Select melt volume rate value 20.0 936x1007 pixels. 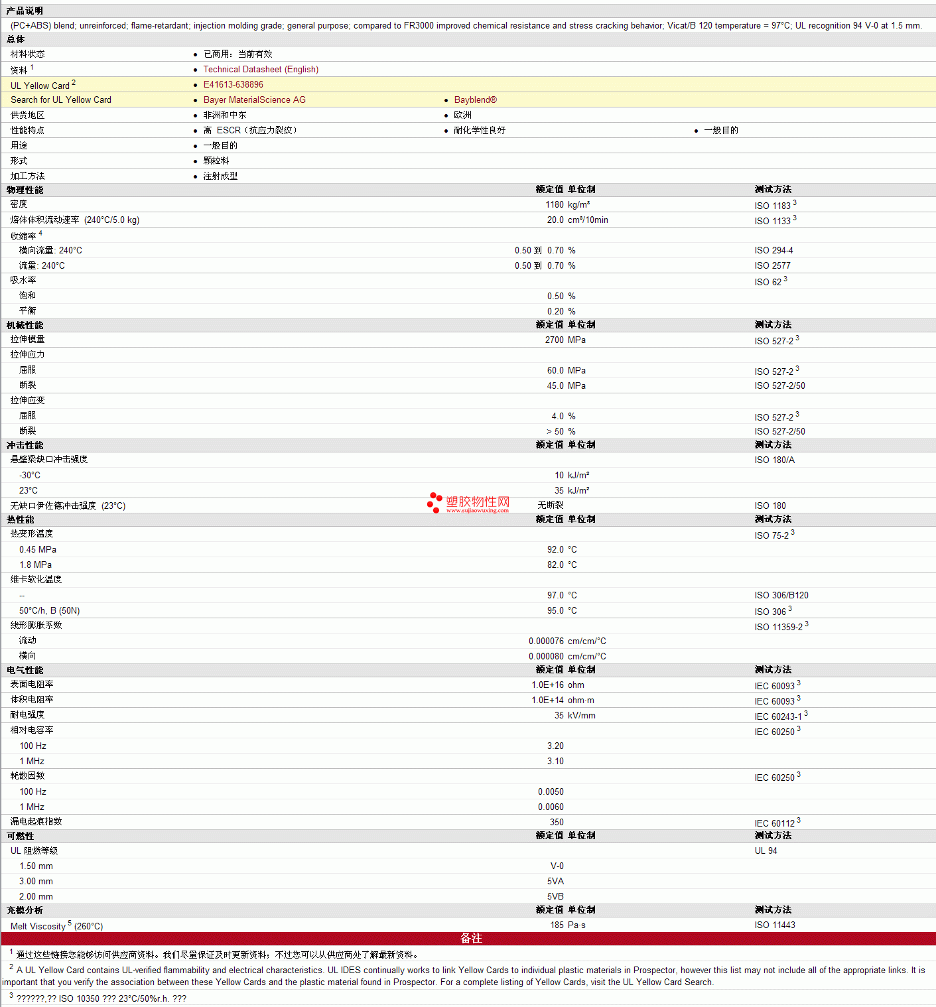[555, 220]
